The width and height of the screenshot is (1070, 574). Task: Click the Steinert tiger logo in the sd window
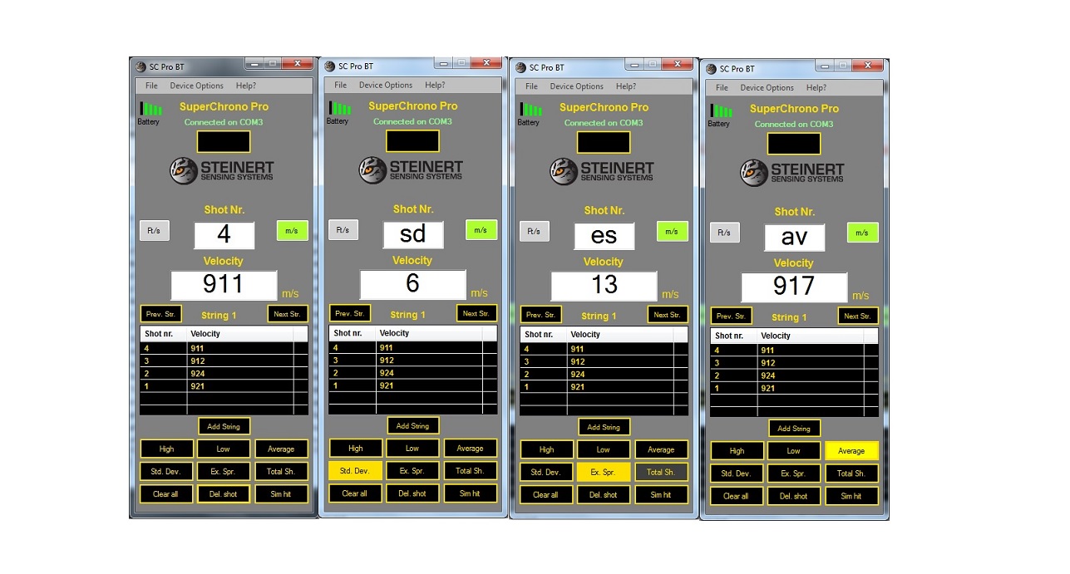(x=373, y=170)
